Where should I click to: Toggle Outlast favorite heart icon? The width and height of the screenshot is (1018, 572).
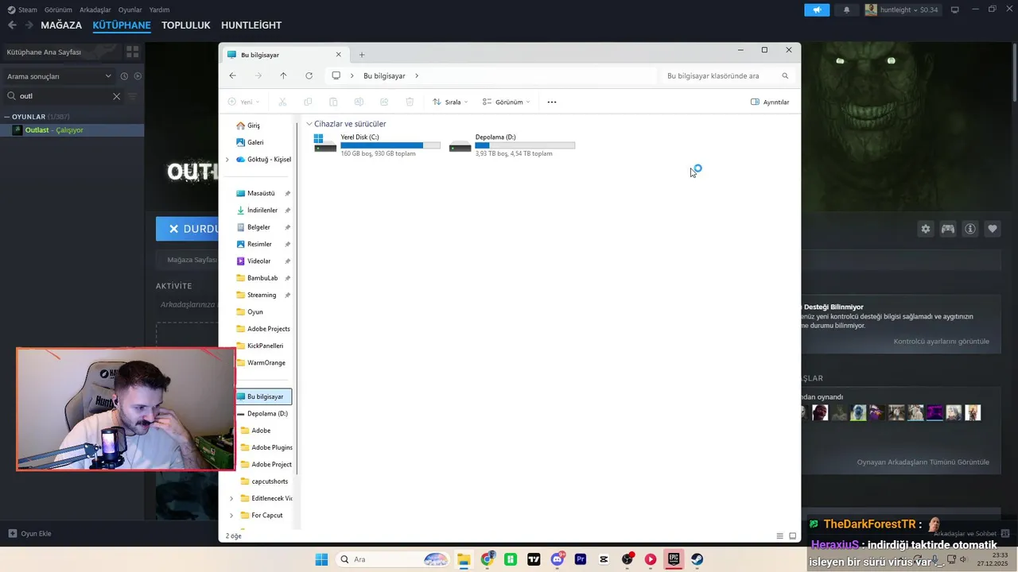click(x=993, y=229)
